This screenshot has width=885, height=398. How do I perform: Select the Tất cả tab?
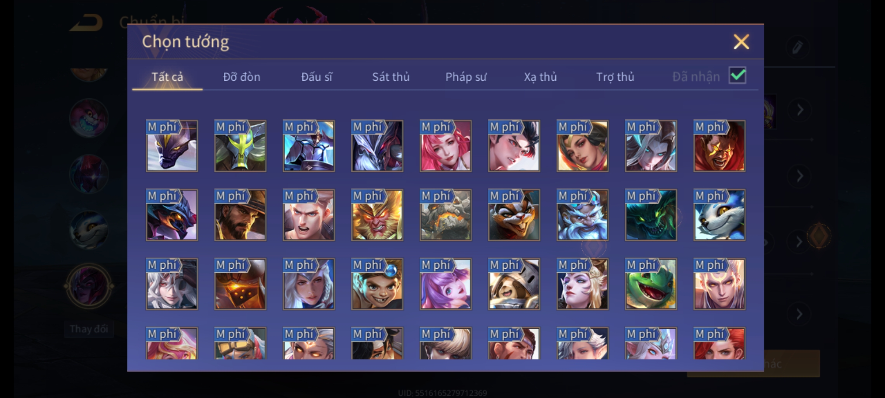[x=167, y=77]
